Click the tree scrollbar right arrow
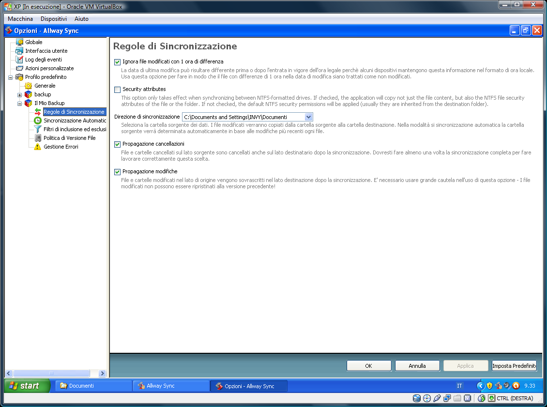Viewport: 547px width, 407px height. pos(102,374)
